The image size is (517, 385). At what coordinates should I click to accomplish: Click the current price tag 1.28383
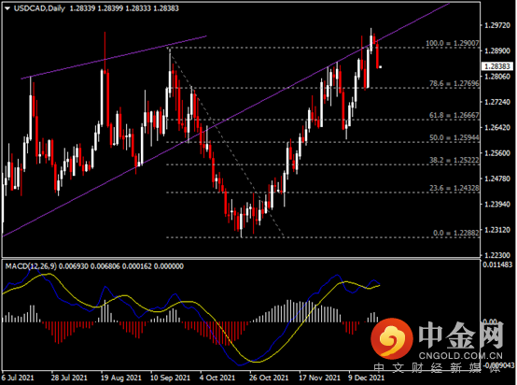[x=497, y=66]
